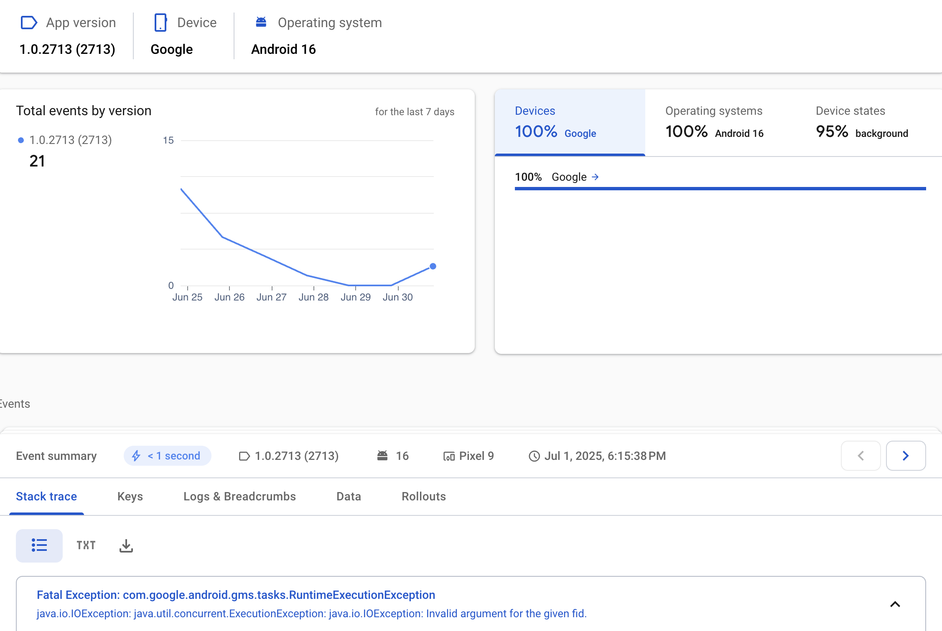Click the Pixel 9 device icon
Viewport: 942px width, 631px height.
point(449,456)
